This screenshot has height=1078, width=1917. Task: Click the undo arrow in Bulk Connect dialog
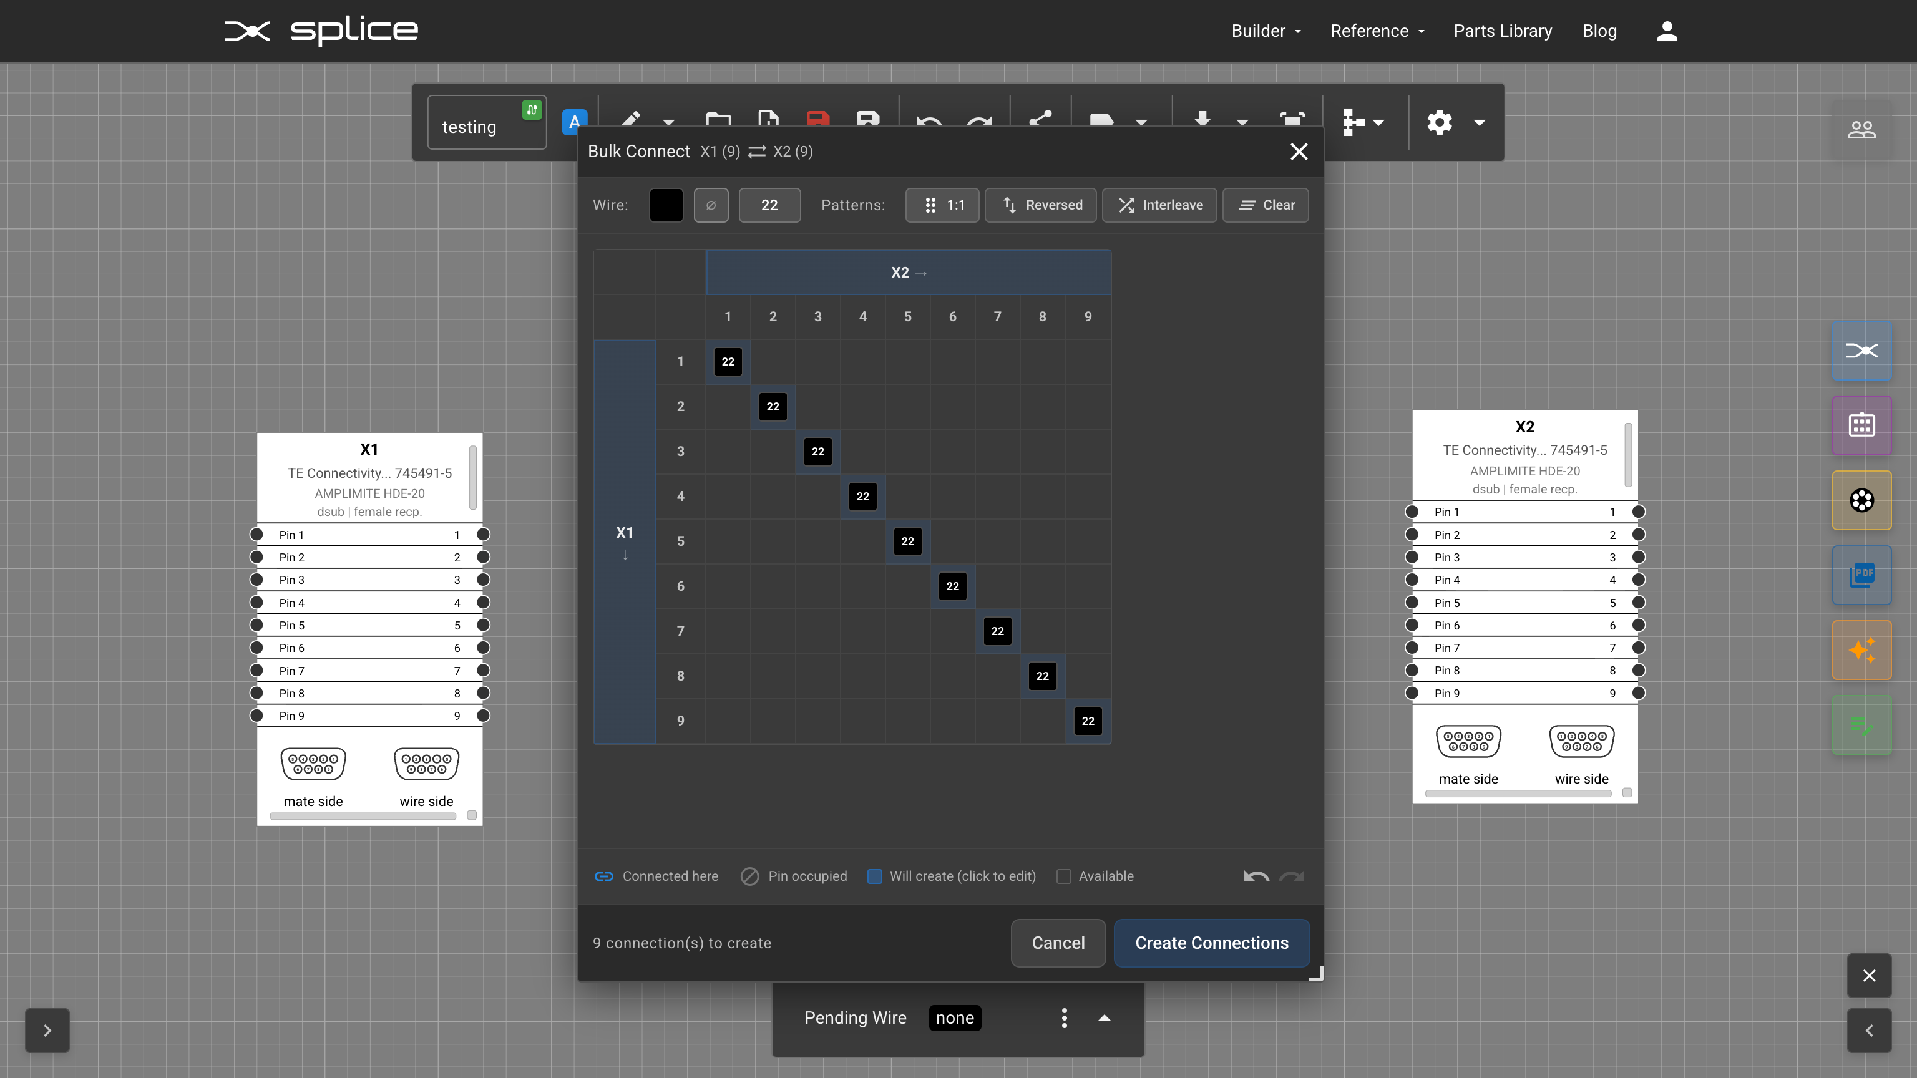(x=1256, y=876)
